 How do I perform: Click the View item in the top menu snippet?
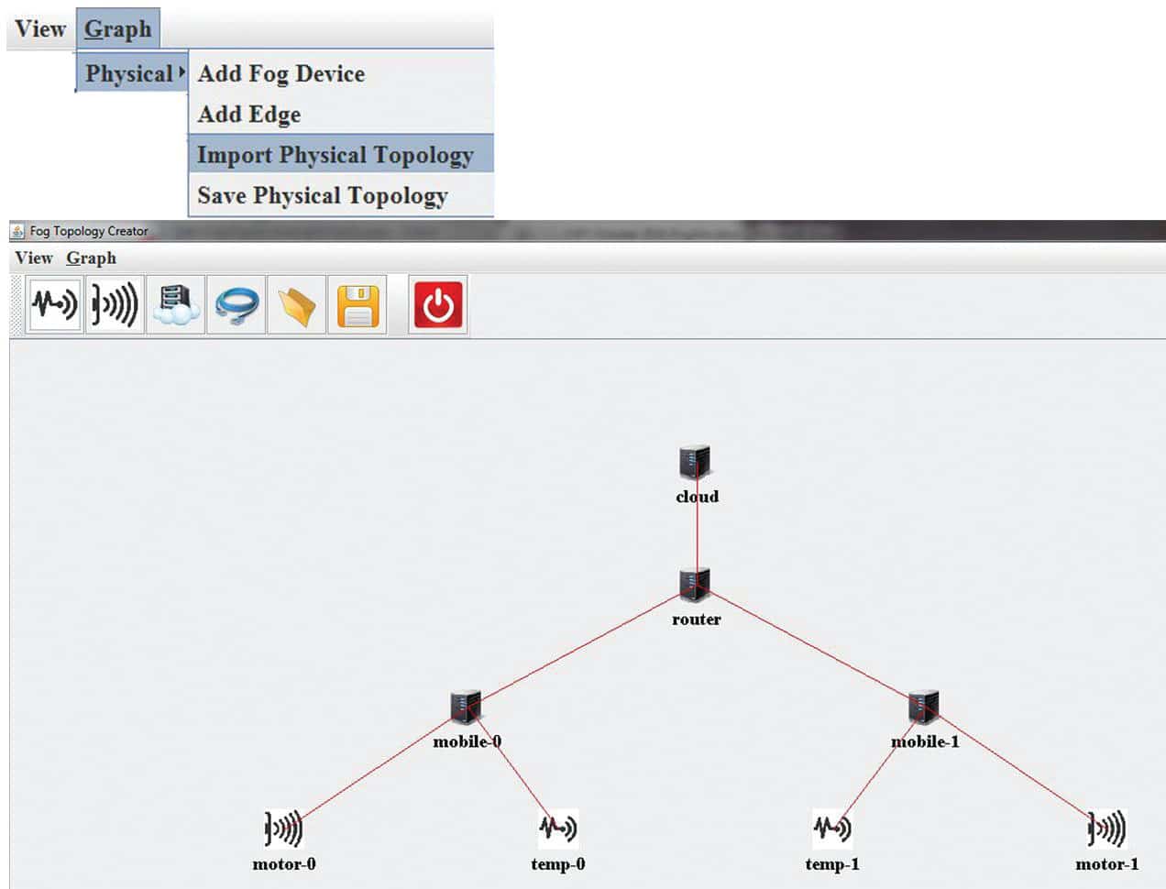(x=40, y=28)
